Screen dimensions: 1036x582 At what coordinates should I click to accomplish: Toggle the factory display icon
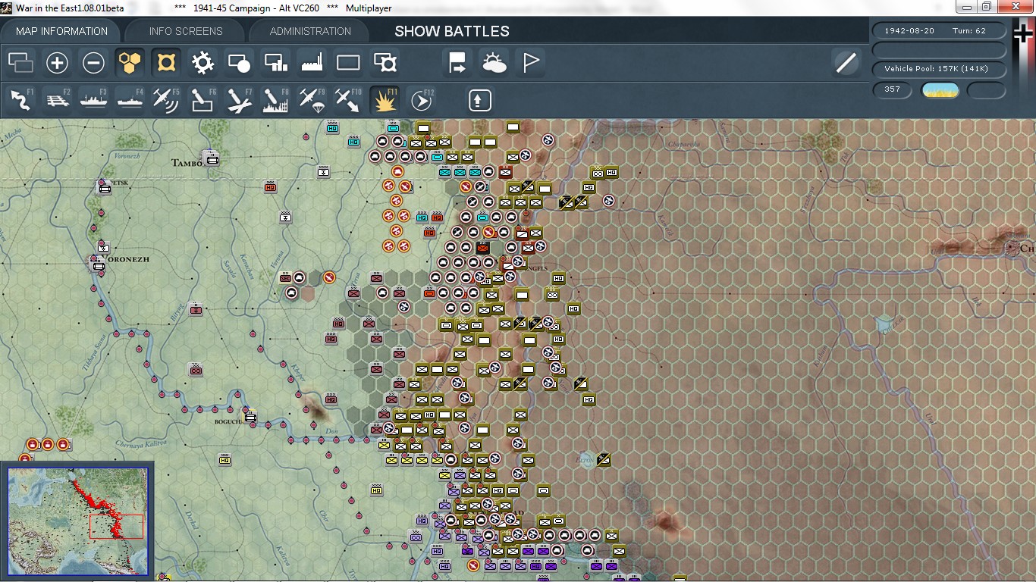coord(312,62)
